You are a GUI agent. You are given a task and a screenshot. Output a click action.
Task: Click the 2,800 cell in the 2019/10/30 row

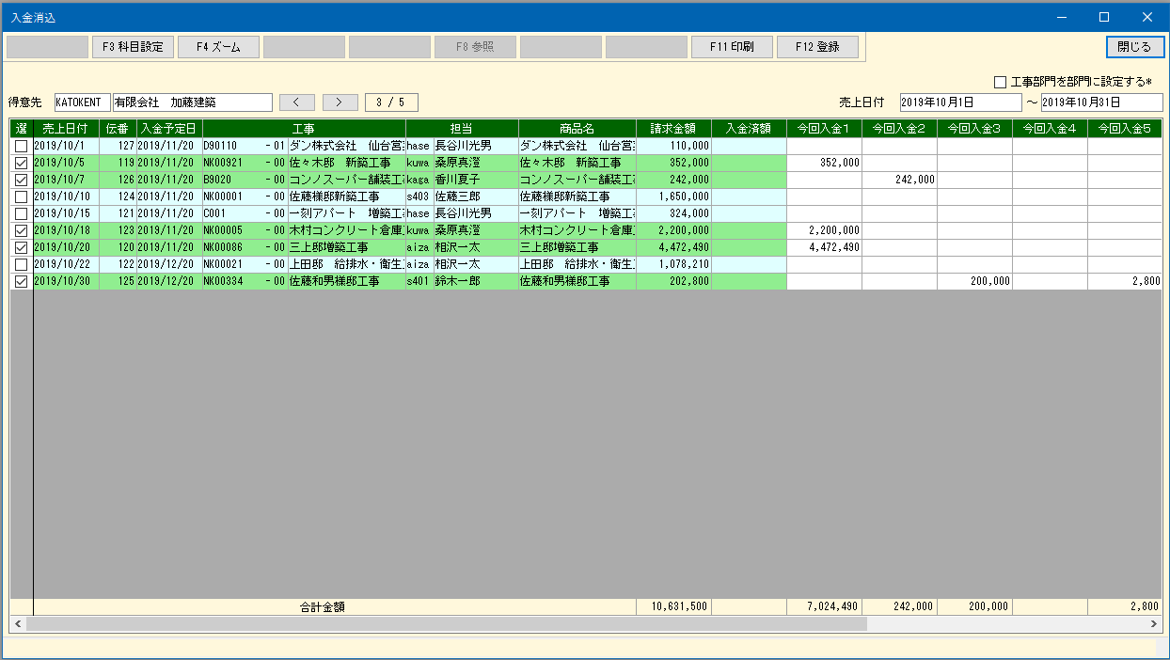(1125, 281)
